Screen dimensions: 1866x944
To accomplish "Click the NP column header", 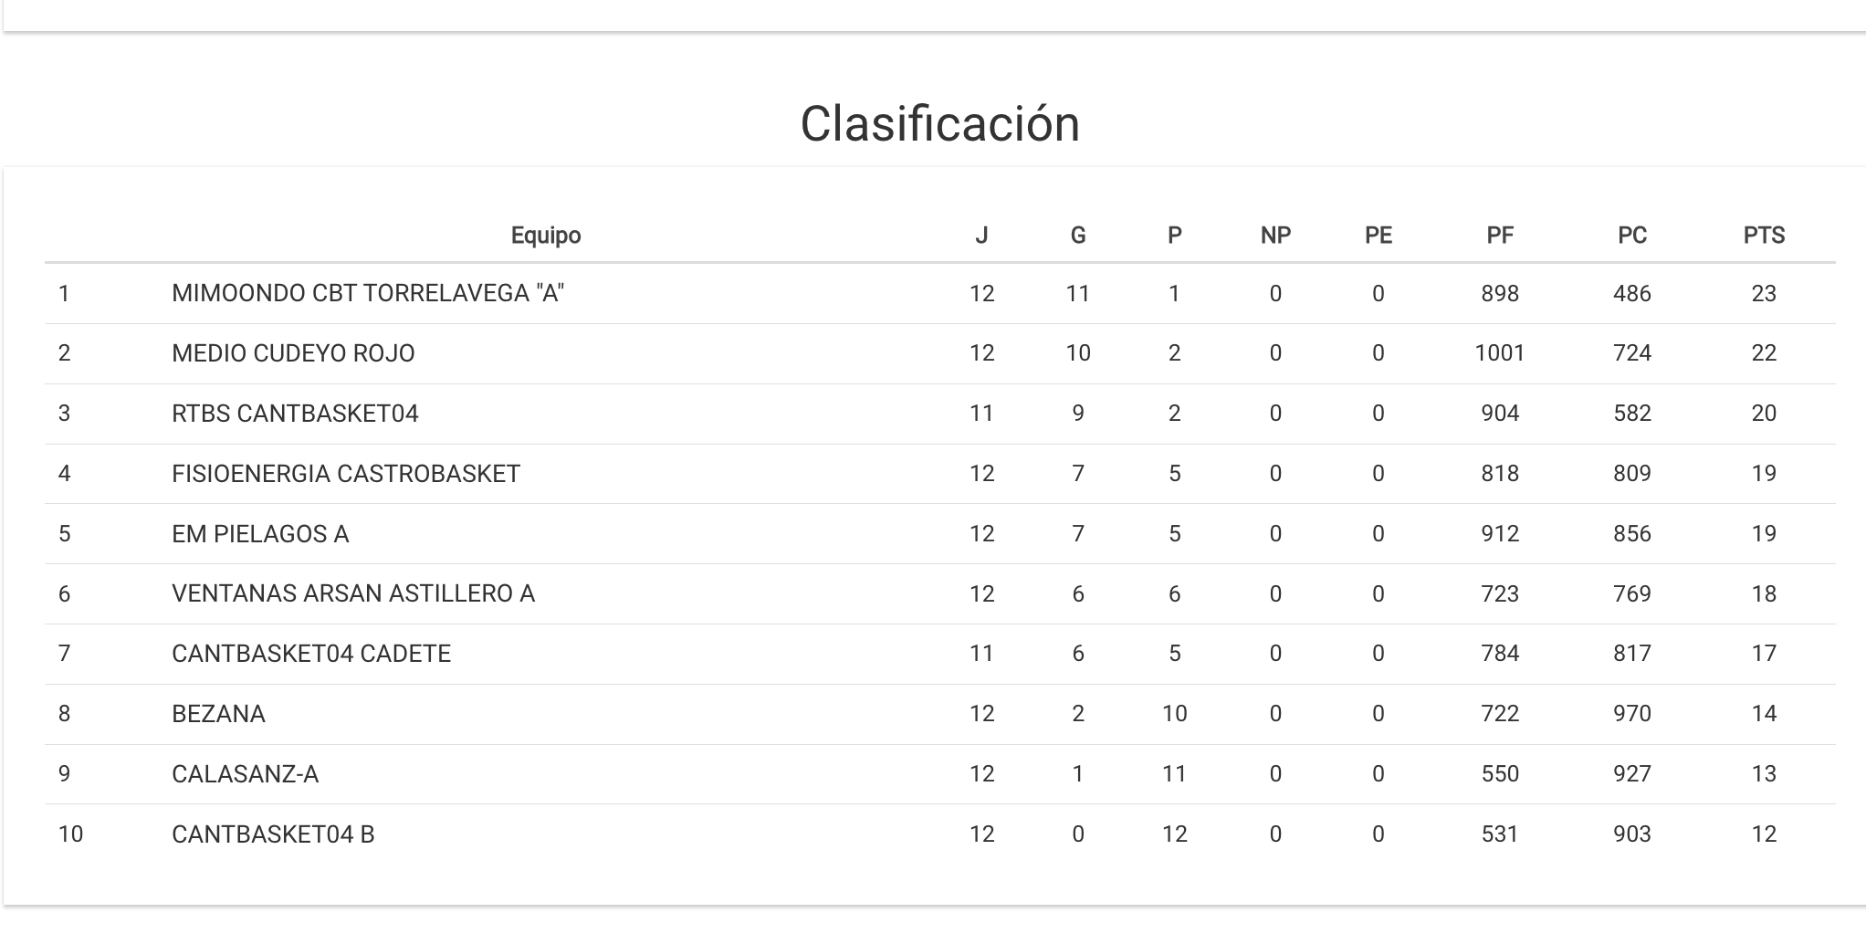I will (1275, 236).
